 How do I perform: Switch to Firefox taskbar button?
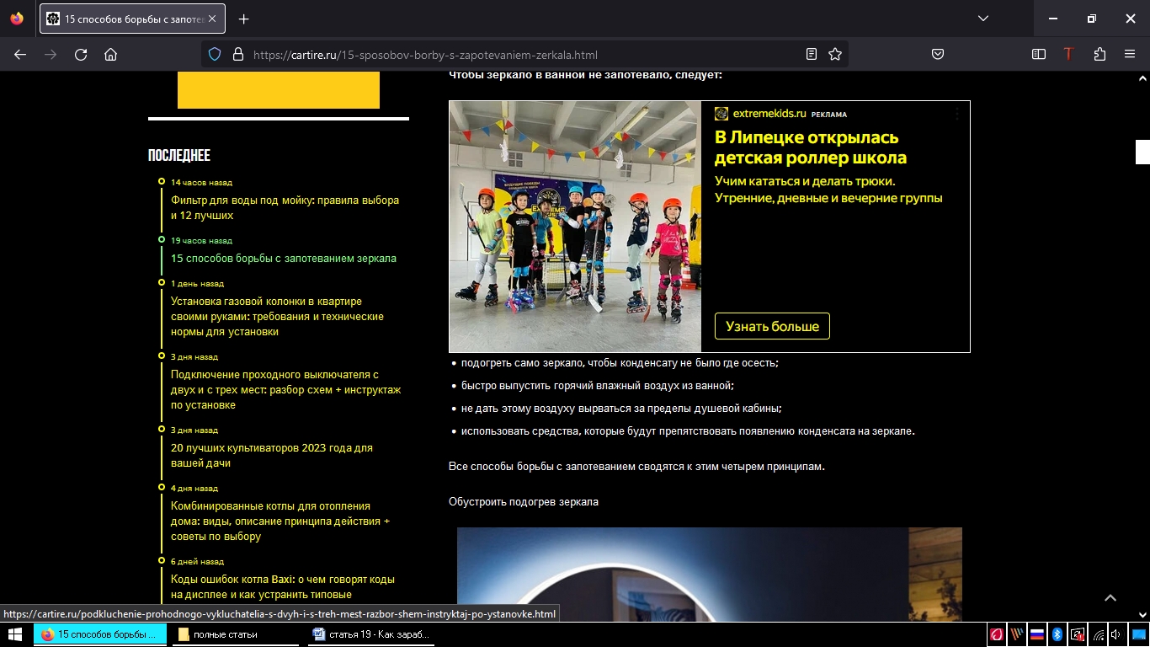click(99, 634)
